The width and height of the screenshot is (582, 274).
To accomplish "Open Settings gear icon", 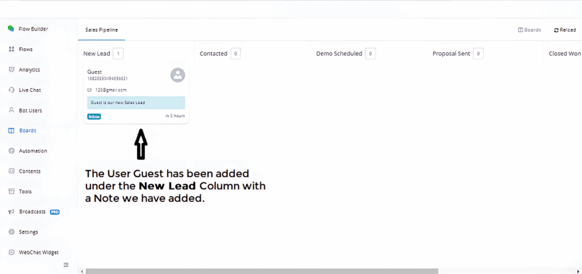I will [11, 232].
